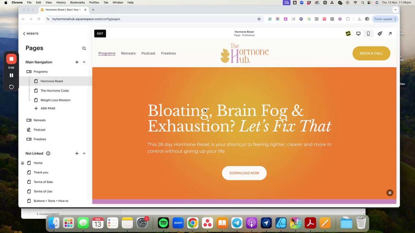Pause the screen recording
This screenshot has height=233, width=415.
pyautogui.click(x=11, y=75)
